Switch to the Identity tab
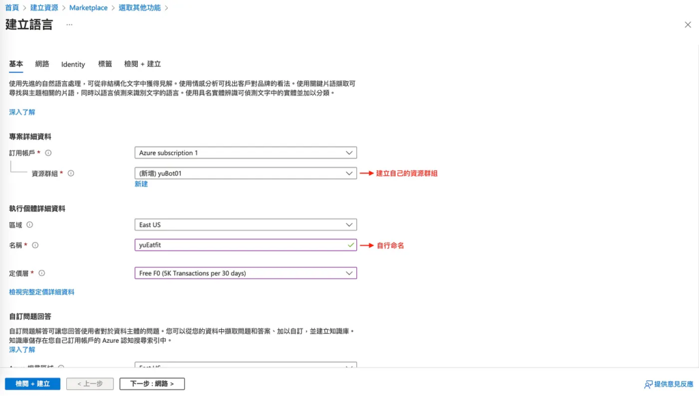This screenshot has height=396, width=699. pos(73,64)
